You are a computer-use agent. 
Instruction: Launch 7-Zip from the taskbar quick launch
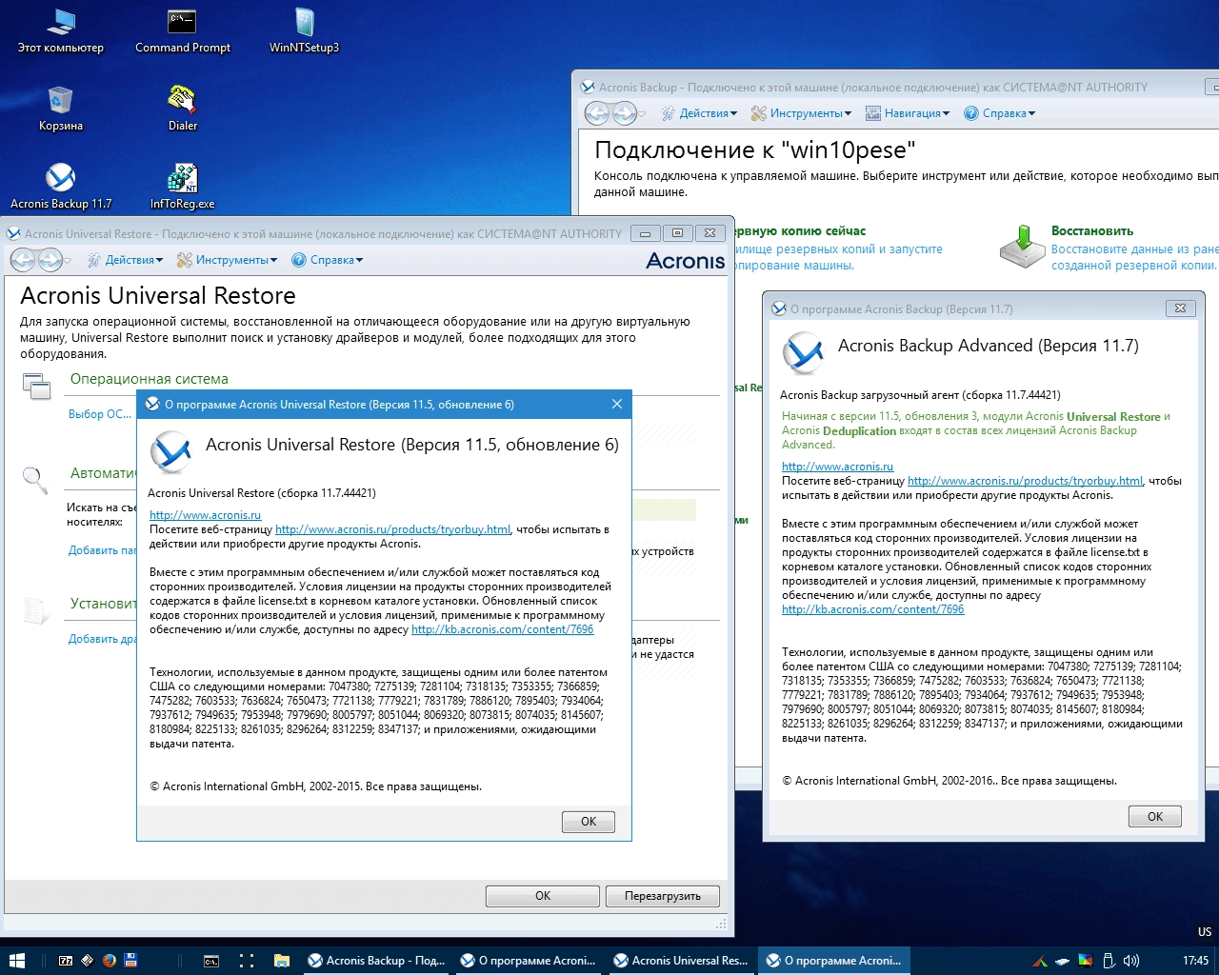65,961
